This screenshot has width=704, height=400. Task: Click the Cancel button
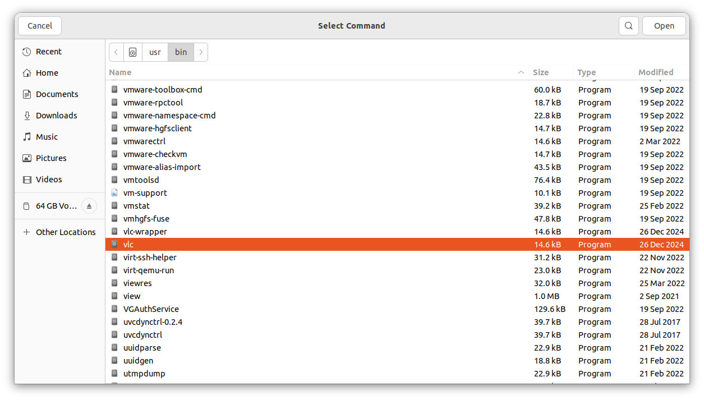click(40, 26)
